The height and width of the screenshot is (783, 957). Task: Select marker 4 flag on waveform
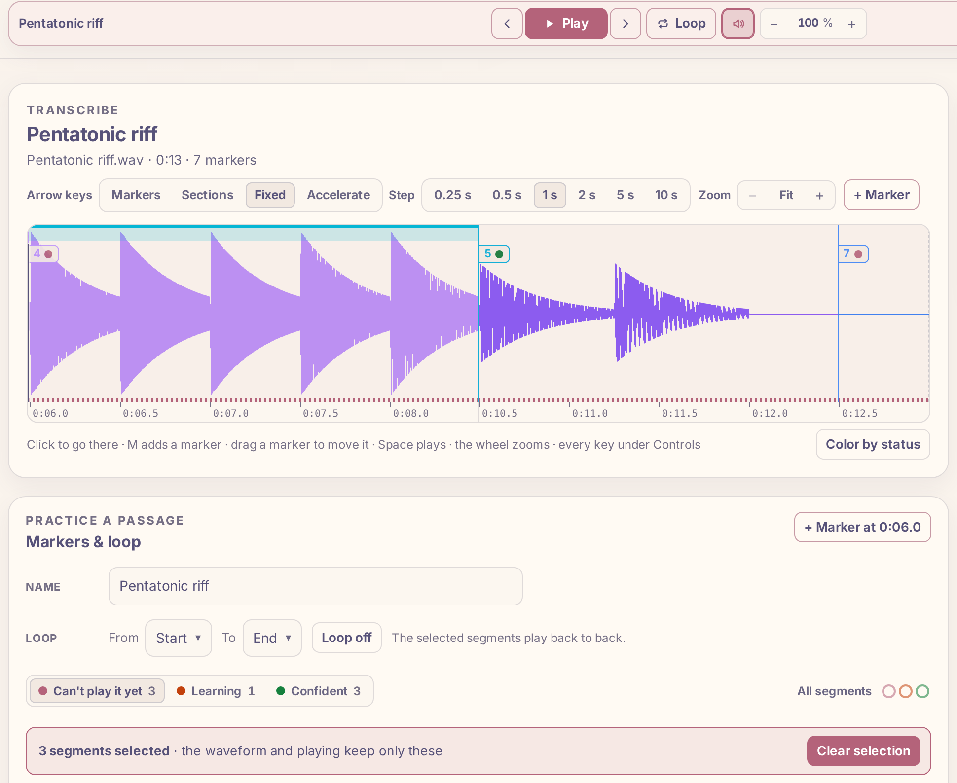click(x=43, y=254)
